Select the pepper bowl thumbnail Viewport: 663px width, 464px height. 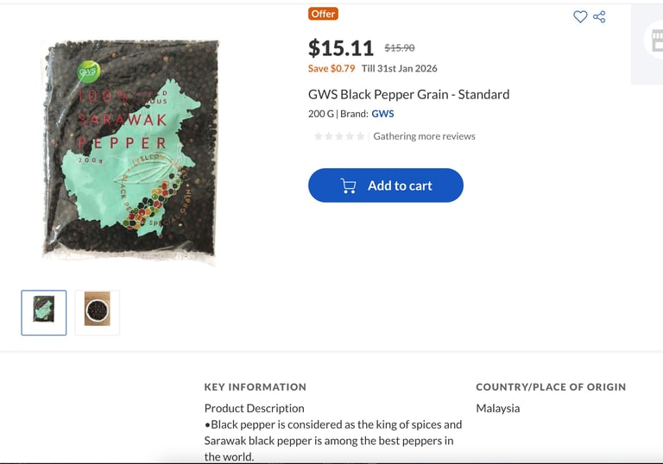98,313
